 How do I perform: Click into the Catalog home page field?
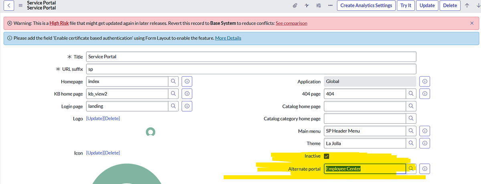click(x=365, y=106)
